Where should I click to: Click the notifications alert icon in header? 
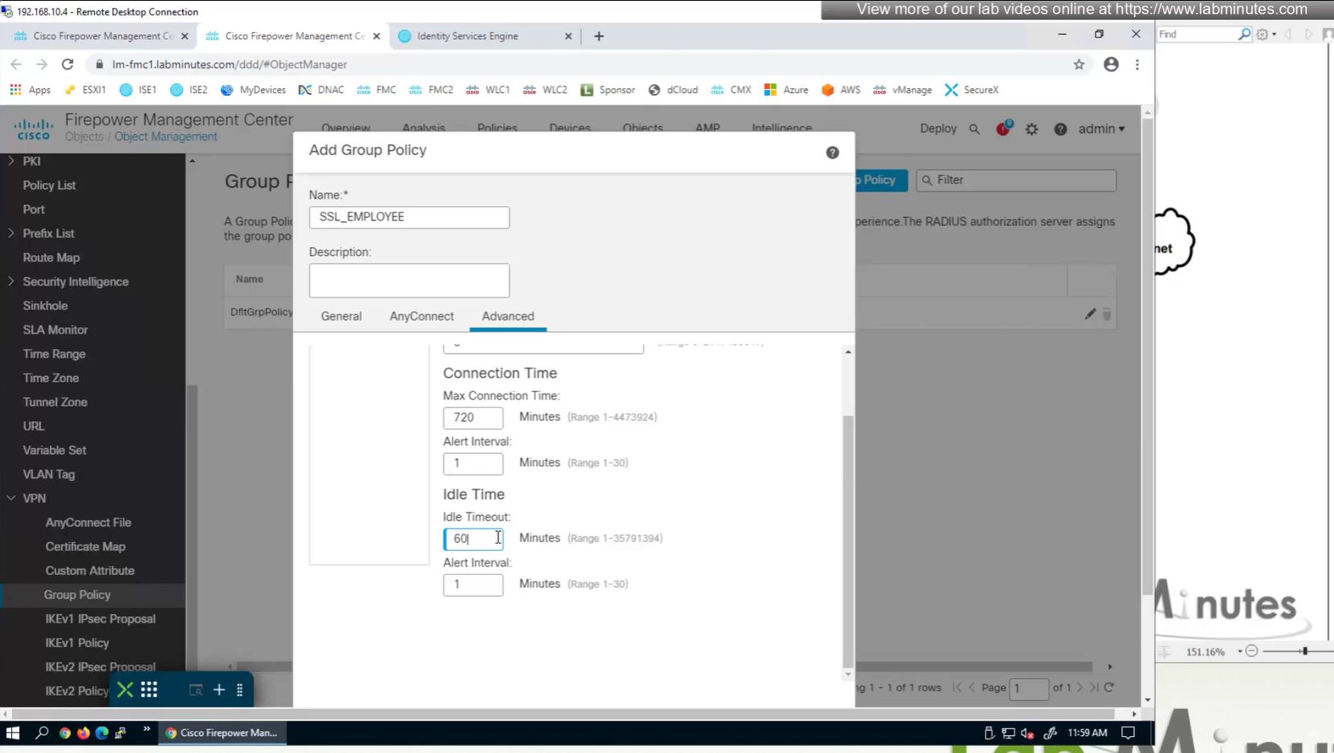1003,129
